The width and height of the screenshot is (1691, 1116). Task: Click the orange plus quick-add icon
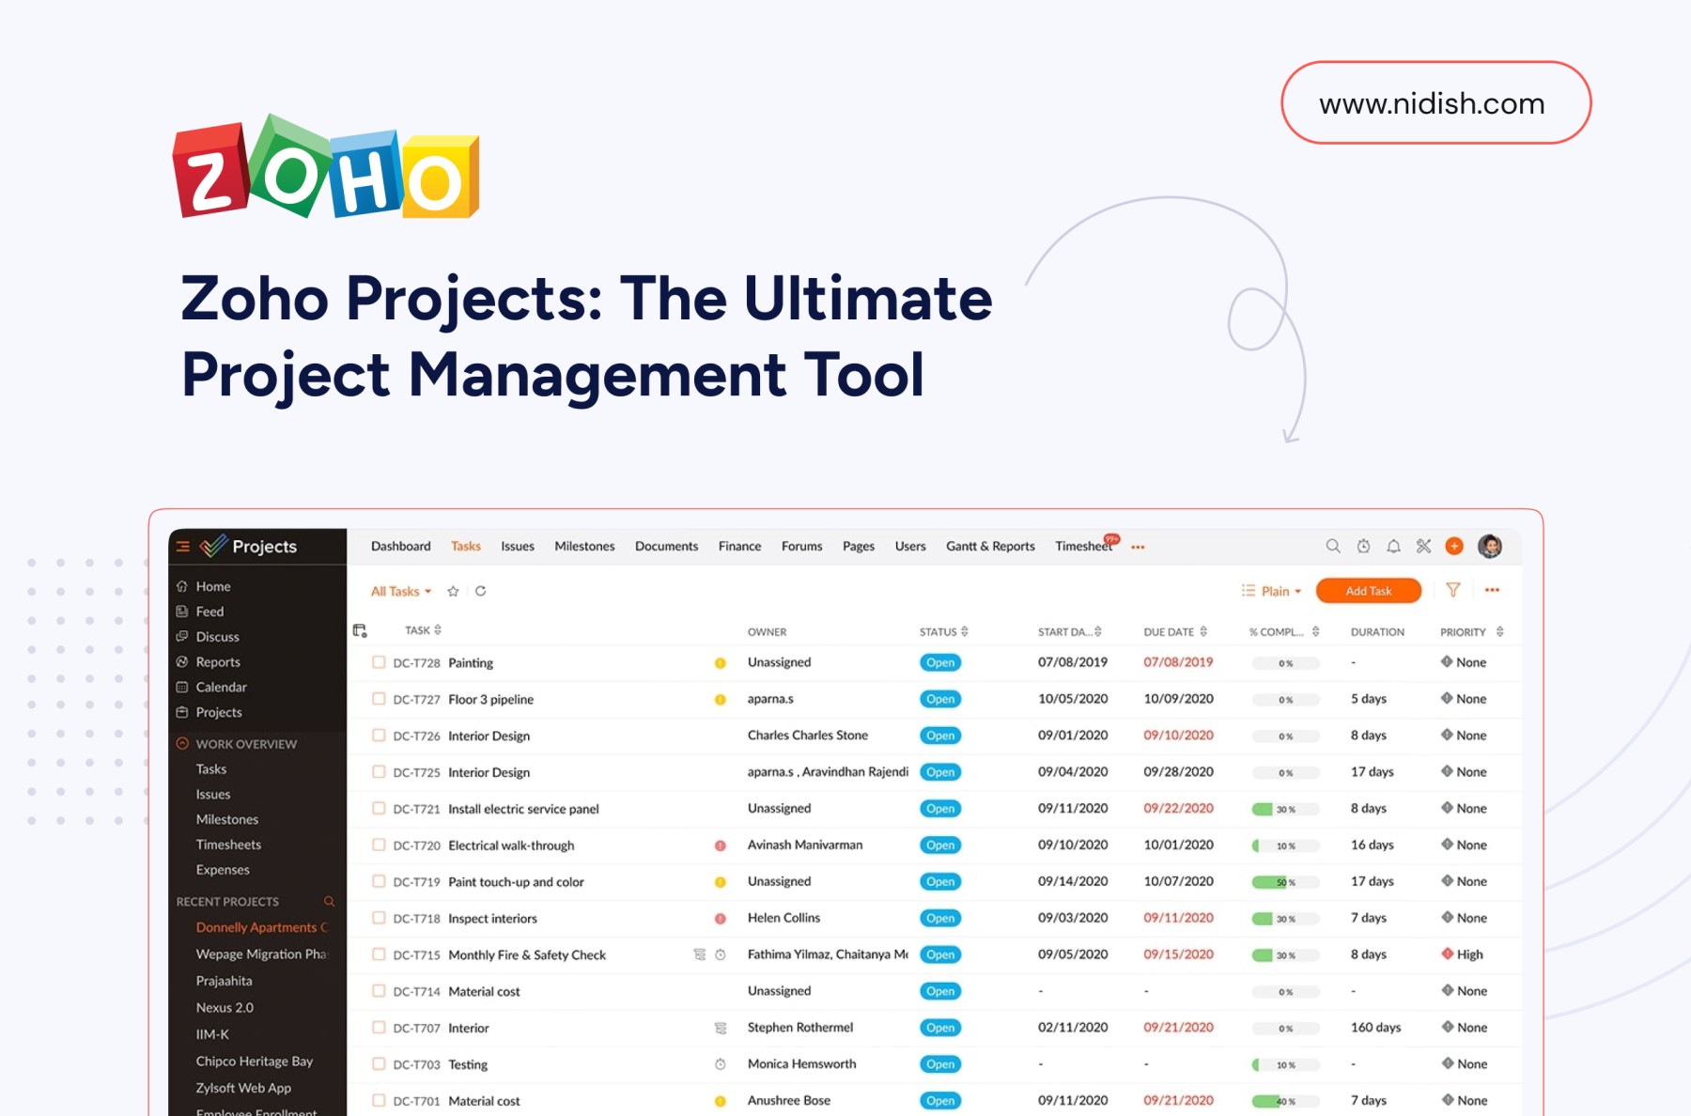click(1454, 546)
